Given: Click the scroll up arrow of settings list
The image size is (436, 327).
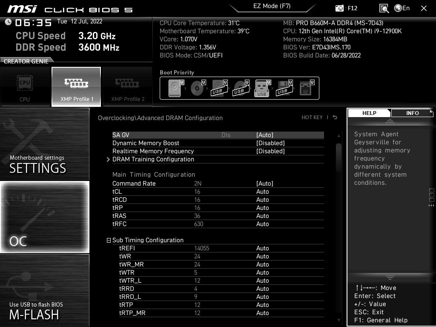Looking at the screenshot, I should pyautogui.click(x=338, y=136).
